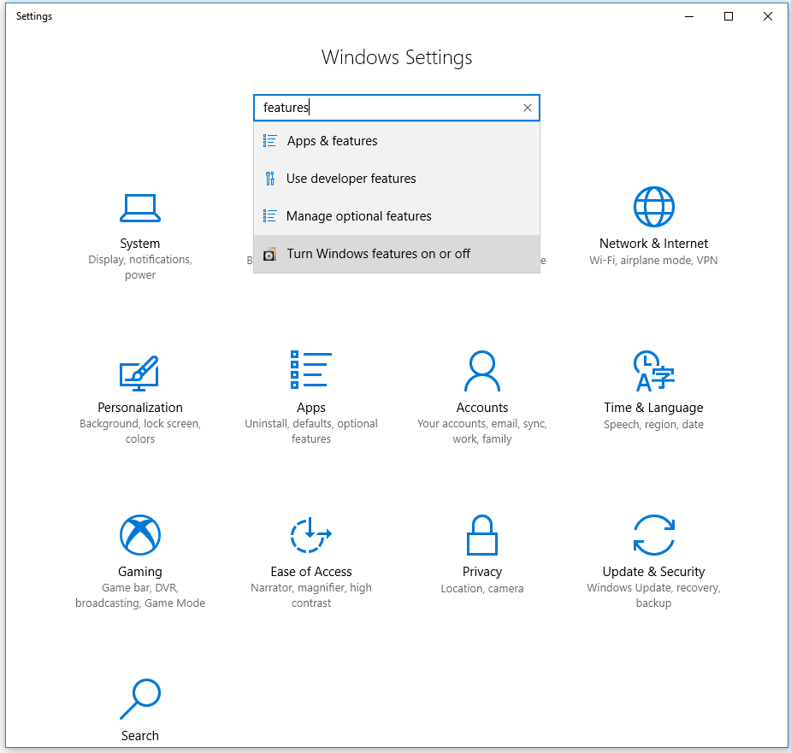Image resolution: width=791 pixels, height=753 pixels.
Task: Open the System settings laptop icon
Action: click(x=140, y=208)
